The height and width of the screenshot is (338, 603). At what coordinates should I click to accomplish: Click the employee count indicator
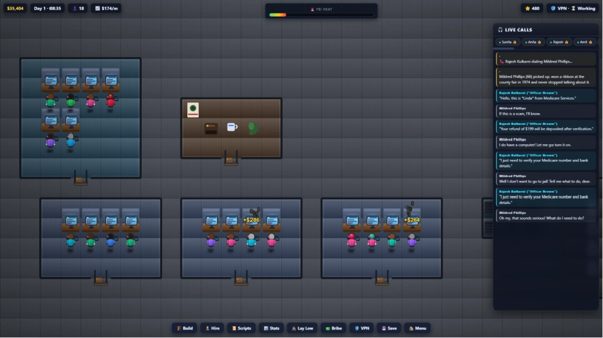pos(78,8)
